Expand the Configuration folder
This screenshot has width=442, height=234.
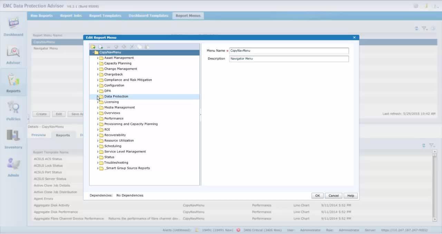pyautogui.click(x=98, y=86)
